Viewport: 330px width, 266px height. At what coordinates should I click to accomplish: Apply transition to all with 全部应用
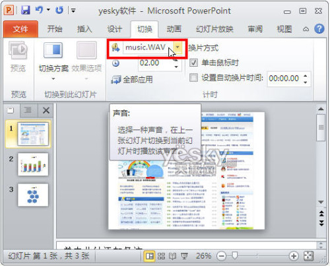[x=132, y=80]
